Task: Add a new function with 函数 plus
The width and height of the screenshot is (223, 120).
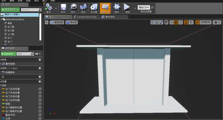Action: [x=40, y=68]
